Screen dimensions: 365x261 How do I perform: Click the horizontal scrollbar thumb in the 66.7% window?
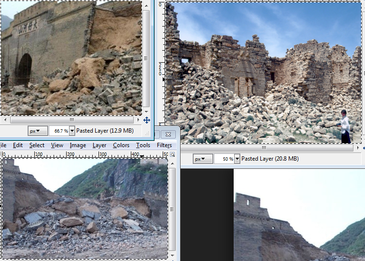click(72, 120)
